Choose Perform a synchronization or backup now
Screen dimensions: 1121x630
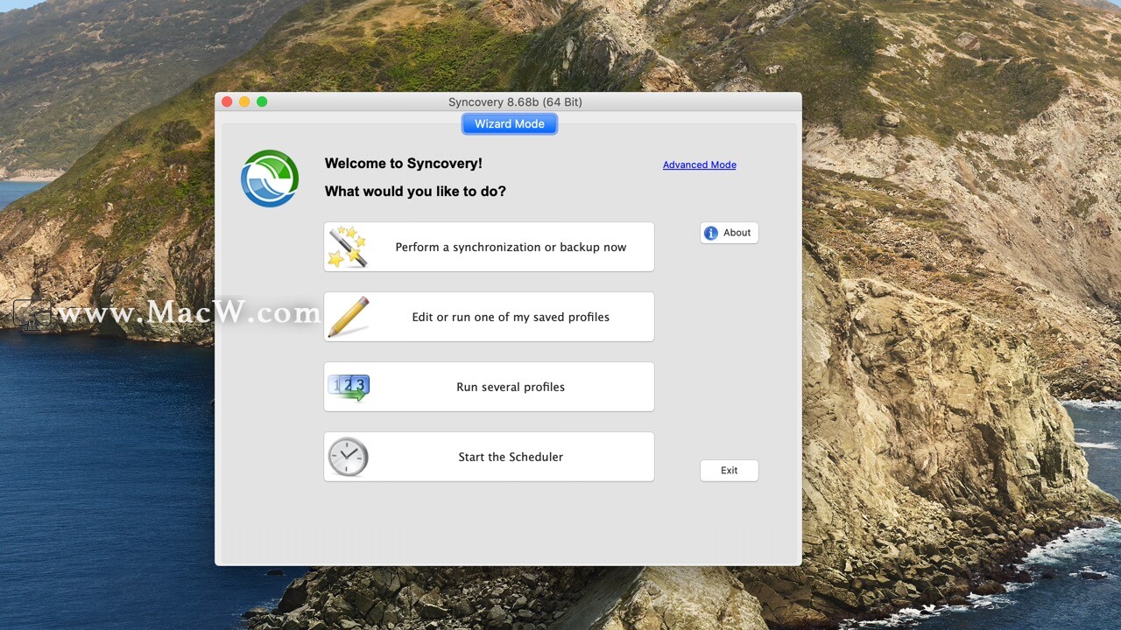[489, 247]
